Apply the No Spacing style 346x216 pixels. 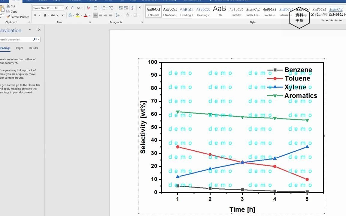click(170, 11)
